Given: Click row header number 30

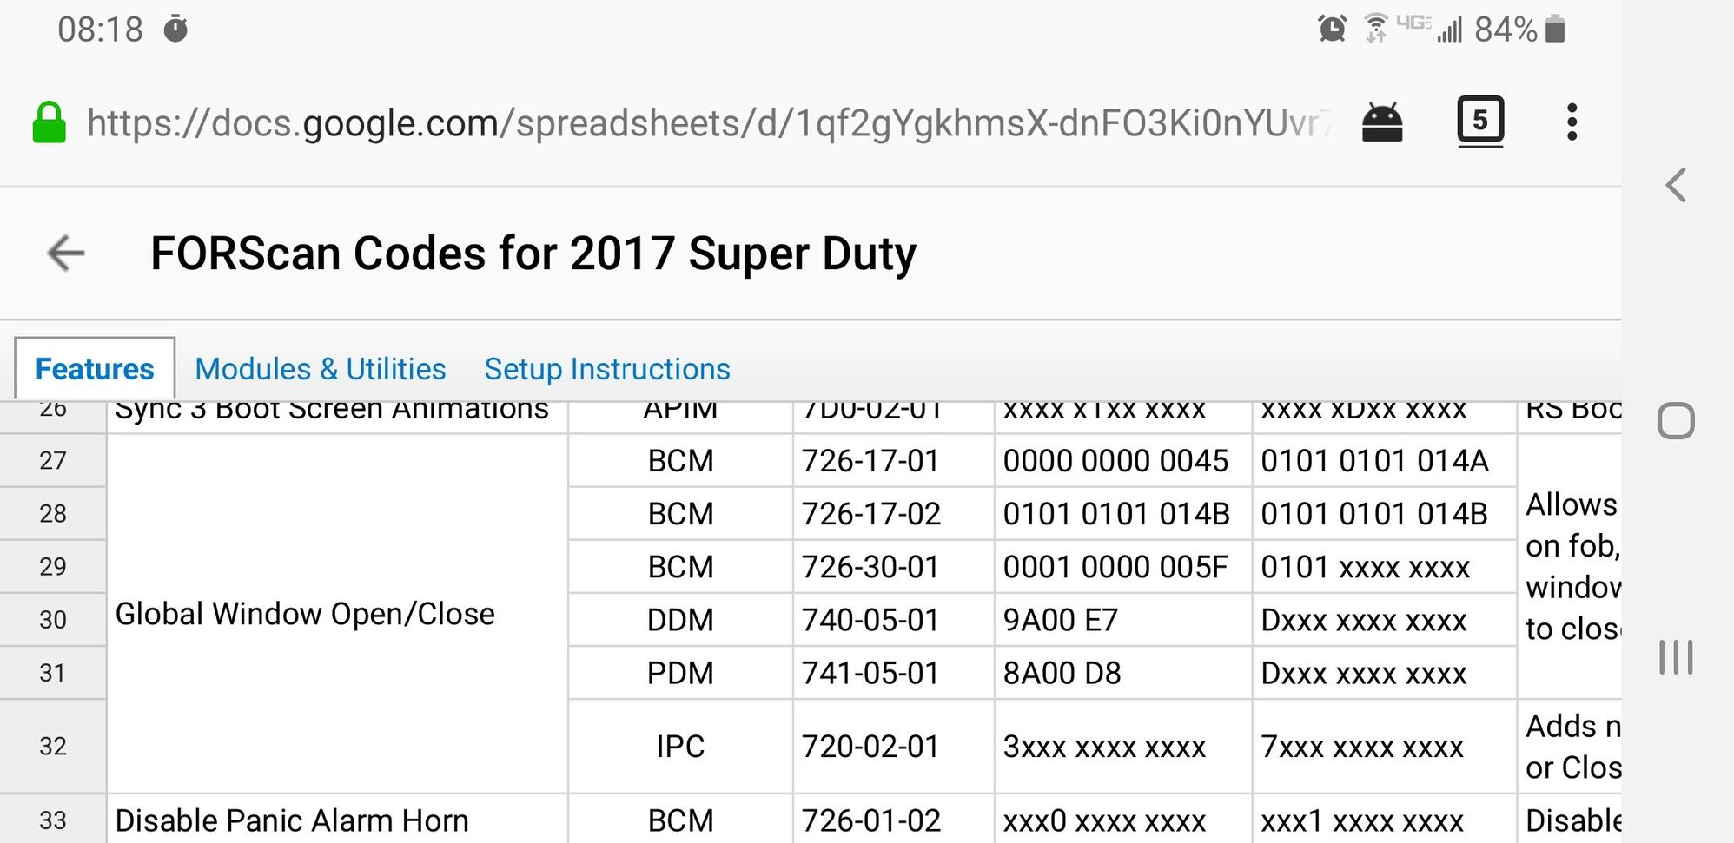Looking at the screenshot, I should tap(53, 620).
